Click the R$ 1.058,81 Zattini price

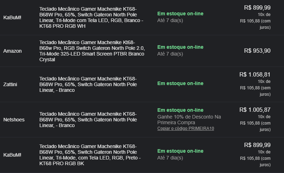click(x=255, y=74)
